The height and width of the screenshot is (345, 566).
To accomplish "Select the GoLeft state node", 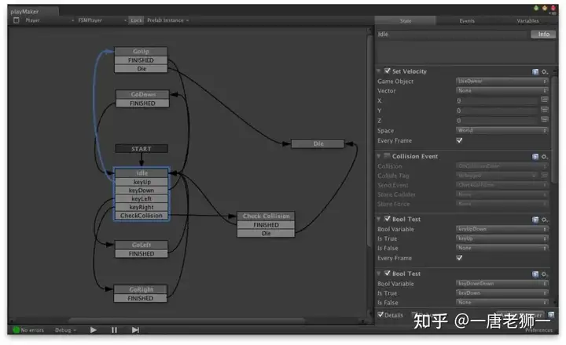I will 141,245.
